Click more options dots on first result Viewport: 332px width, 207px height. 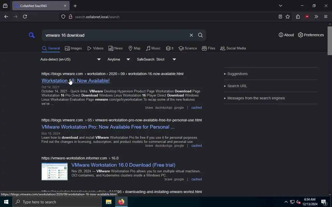click(188, 108)
